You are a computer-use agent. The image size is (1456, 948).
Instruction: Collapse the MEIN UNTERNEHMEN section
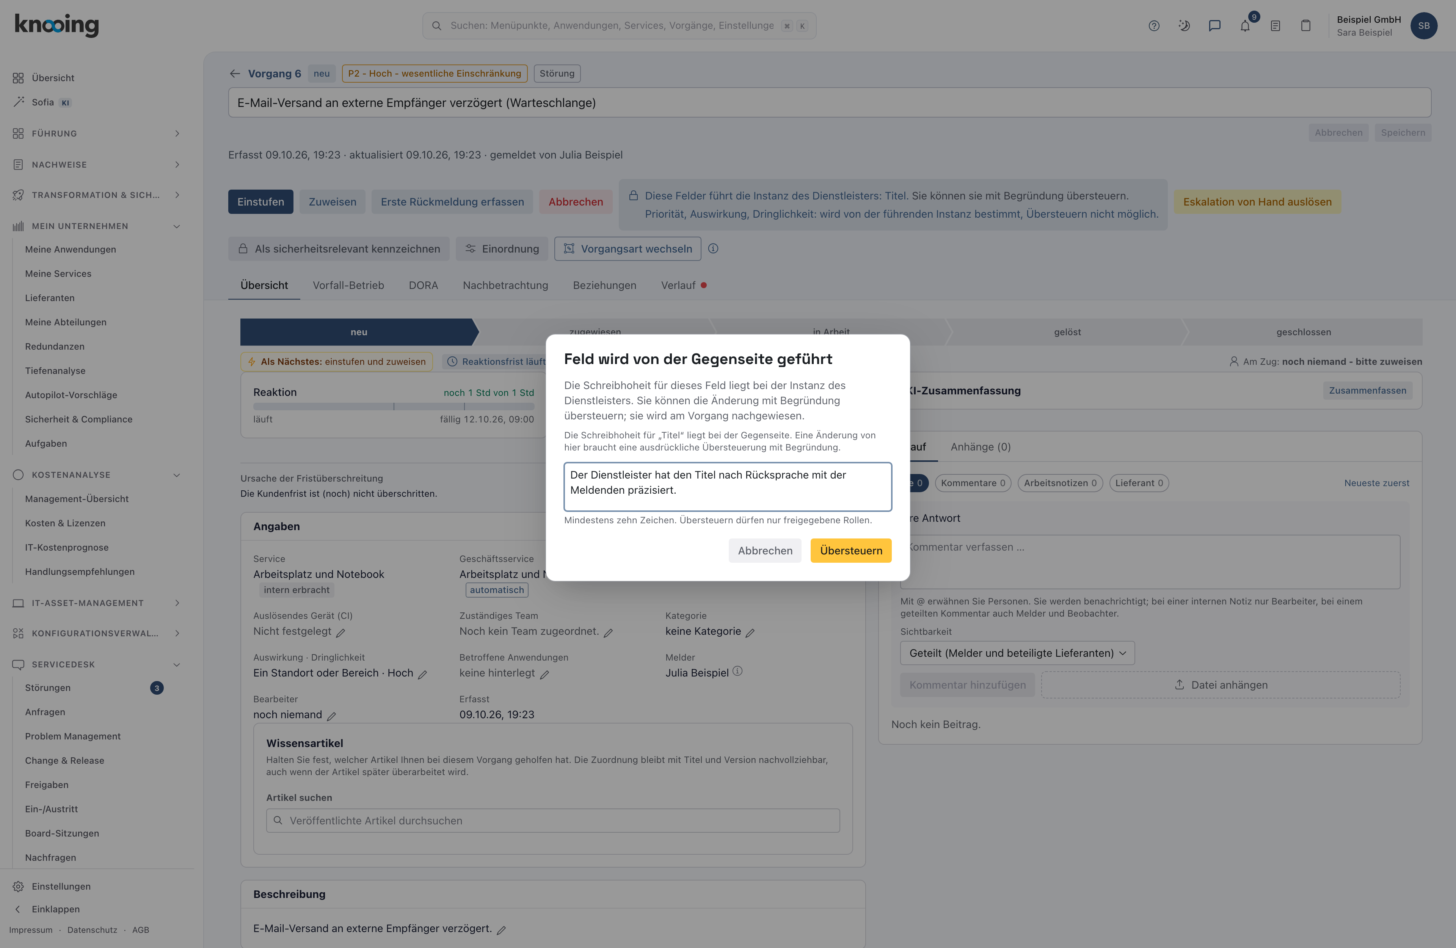(97, 226)
